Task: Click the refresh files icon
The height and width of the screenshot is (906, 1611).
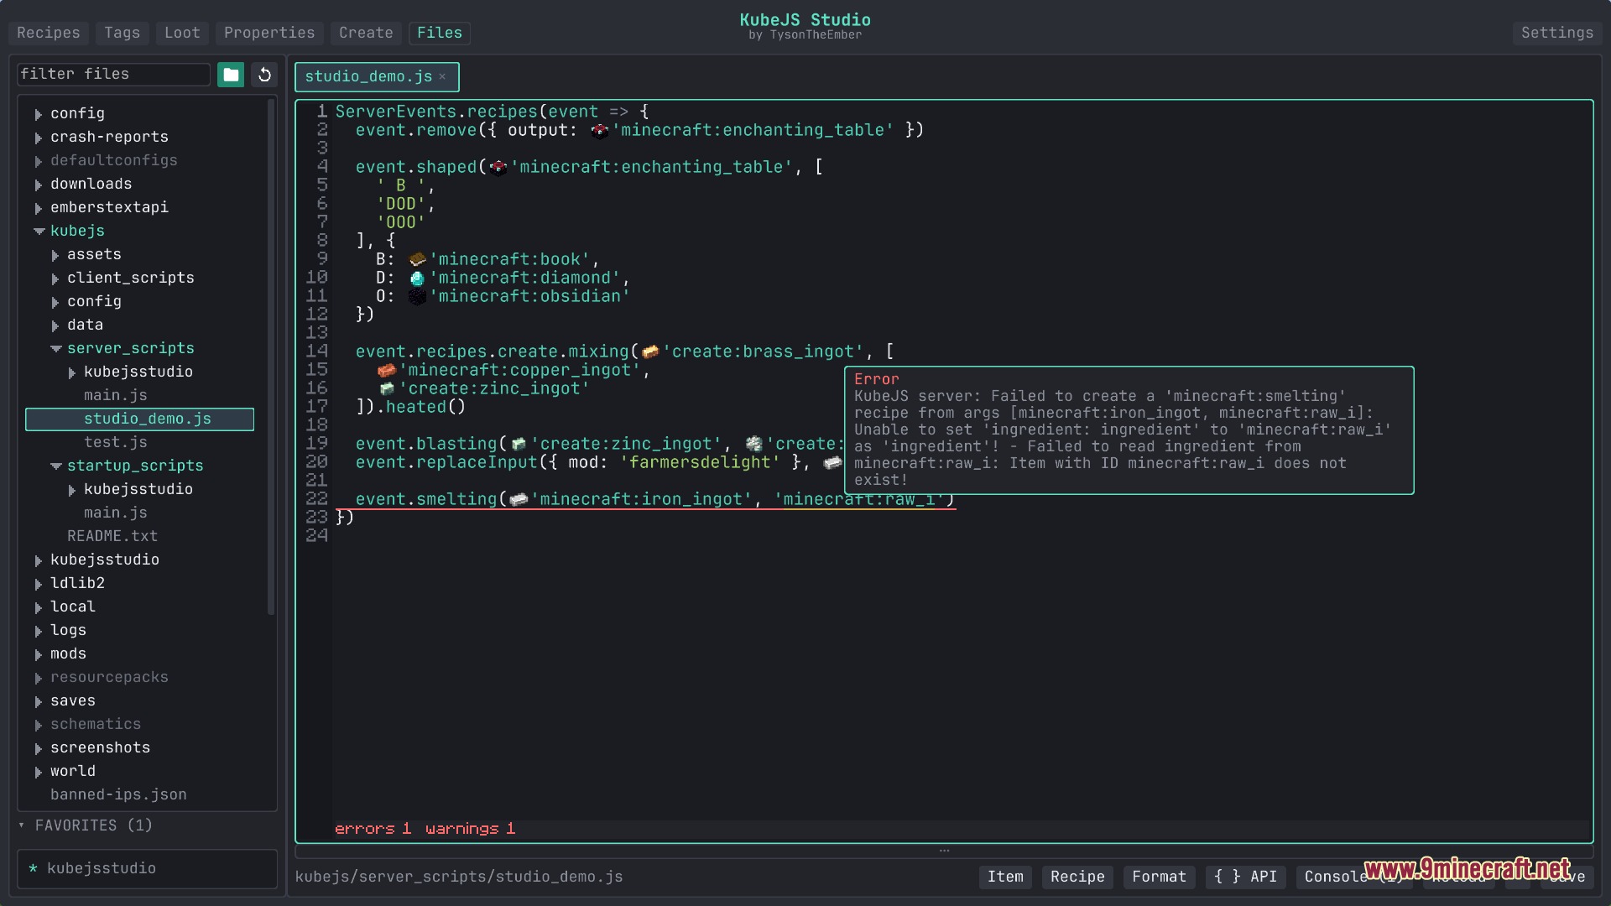Action: tap(264, 75)
